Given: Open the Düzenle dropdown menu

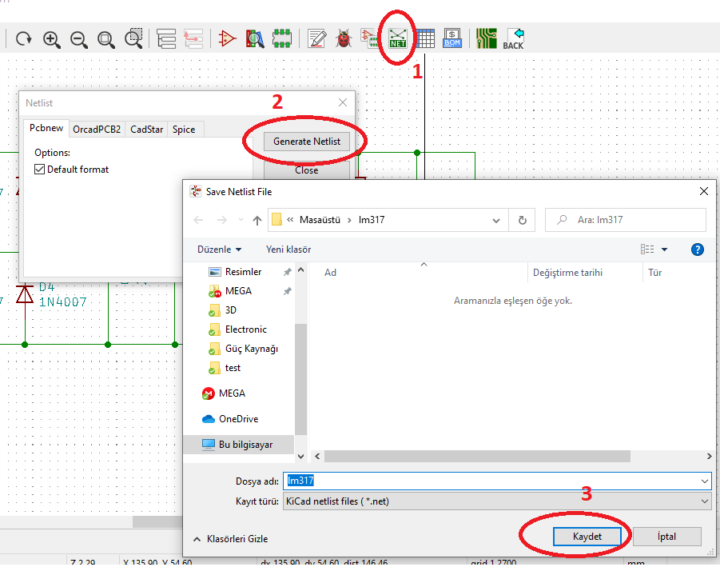Looking at the screenshot, I should pyautogui.click(x=219, y=250).
